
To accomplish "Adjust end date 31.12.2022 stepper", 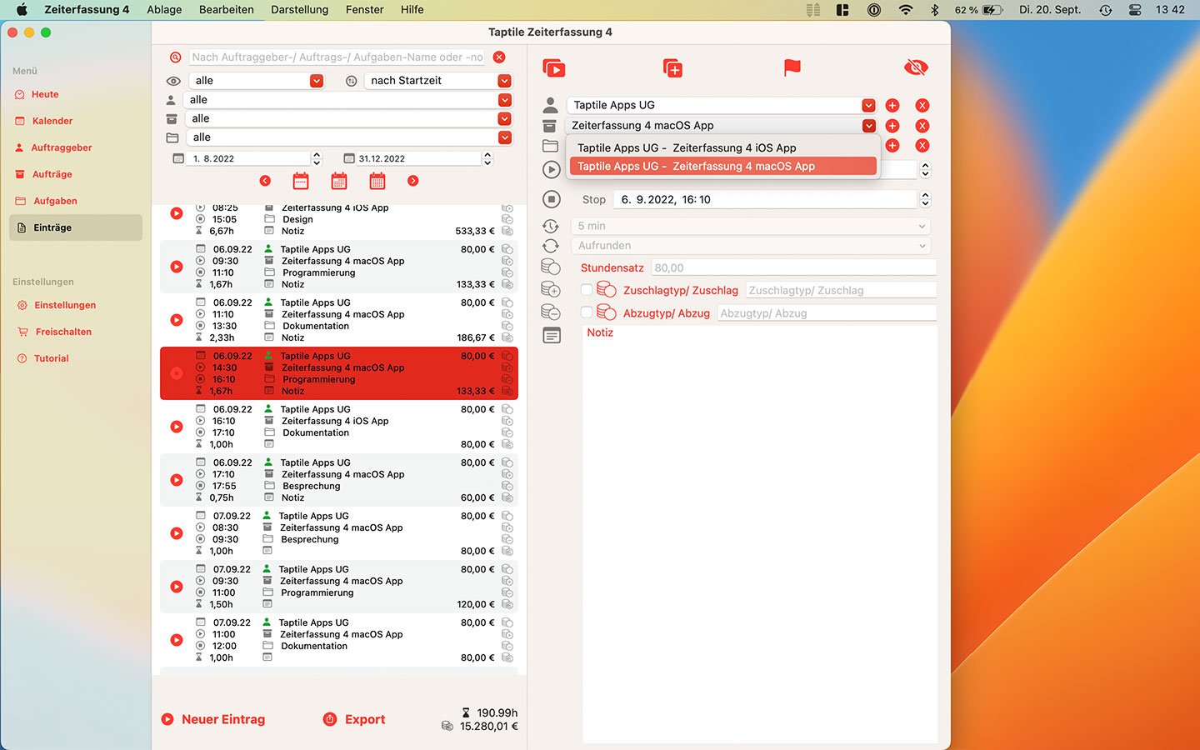I will [487, 158].
